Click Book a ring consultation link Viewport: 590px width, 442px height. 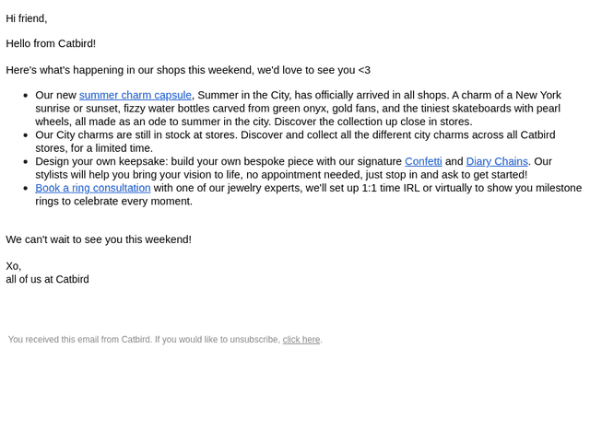pyautogui.click(x=93, y=188)
